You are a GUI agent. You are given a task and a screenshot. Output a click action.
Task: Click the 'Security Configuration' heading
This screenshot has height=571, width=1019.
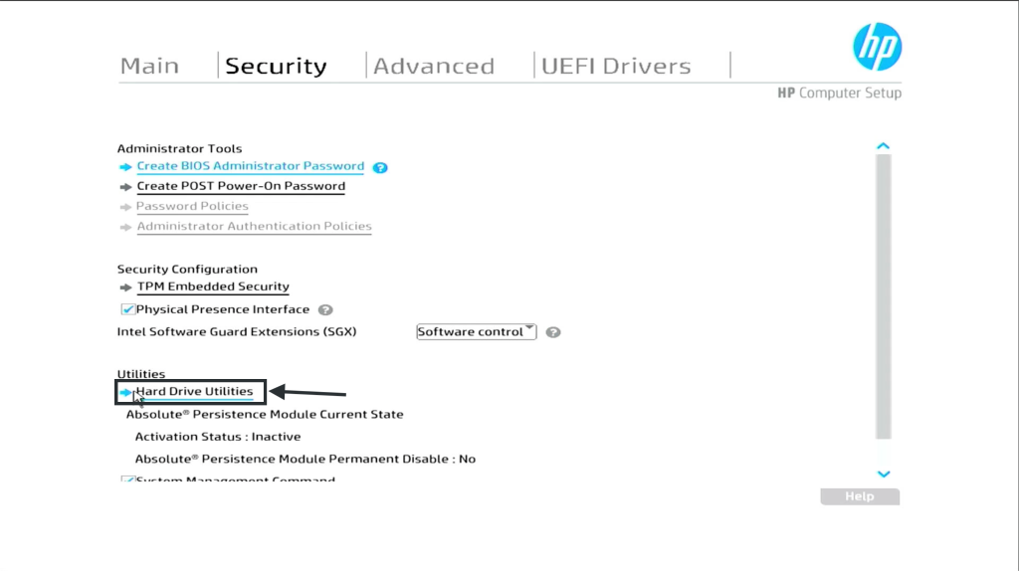[187, 269]
